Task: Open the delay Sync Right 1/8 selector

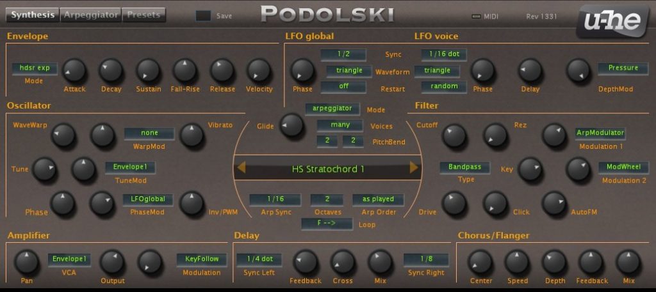Action: (426, 259)
